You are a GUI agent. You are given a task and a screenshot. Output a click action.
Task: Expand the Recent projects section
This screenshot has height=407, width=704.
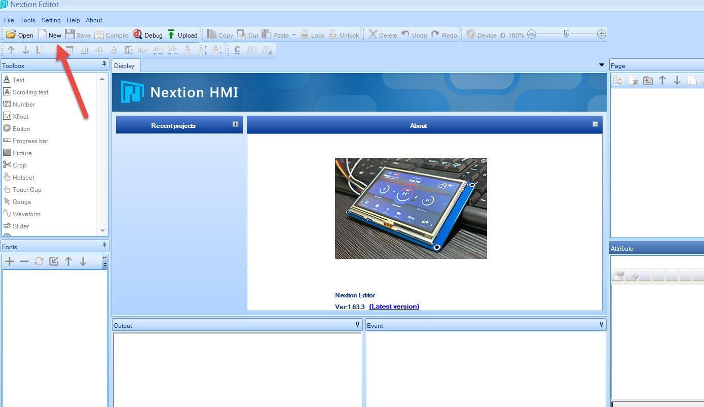[x=235, y=124]
